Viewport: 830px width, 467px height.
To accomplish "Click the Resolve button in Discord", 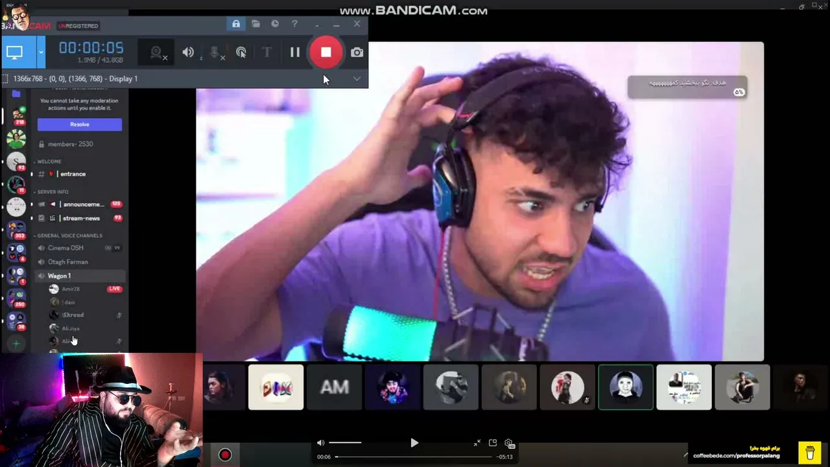I will coord(80,125).
